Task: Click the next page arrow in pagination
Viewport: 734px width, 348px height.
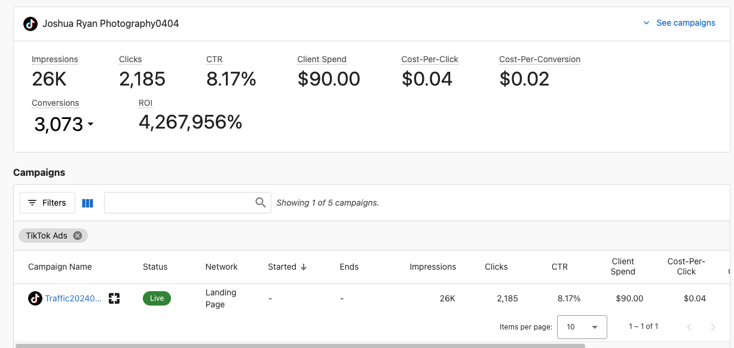Action: pyautogui.click(x=712, y=326)
